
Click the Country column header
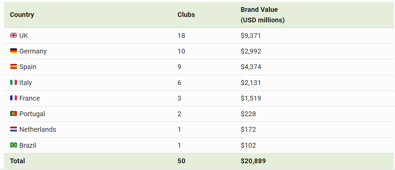[22, 15]
